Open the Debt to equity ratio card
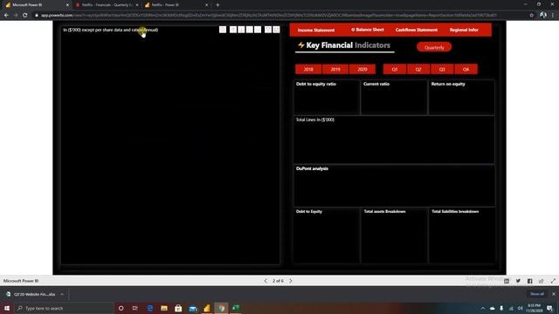The width and height of the screenshot is (559, 314). pos(327,97)
